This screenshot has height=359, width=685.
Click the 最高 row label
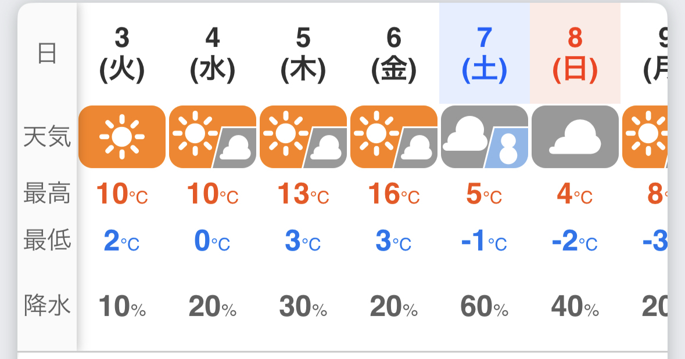point(47,194)
